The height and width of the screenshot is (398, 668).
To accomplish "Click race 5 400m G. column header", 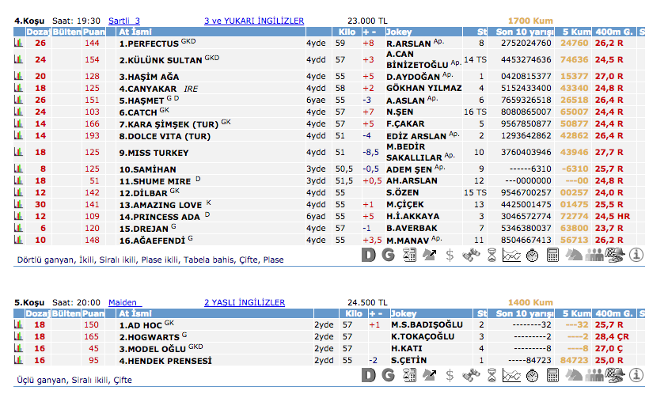I will click(x=614, y=313).
